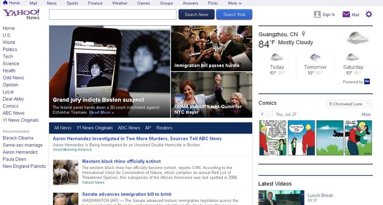Go to previous comic with left arrow

click(x=262, y=114)
